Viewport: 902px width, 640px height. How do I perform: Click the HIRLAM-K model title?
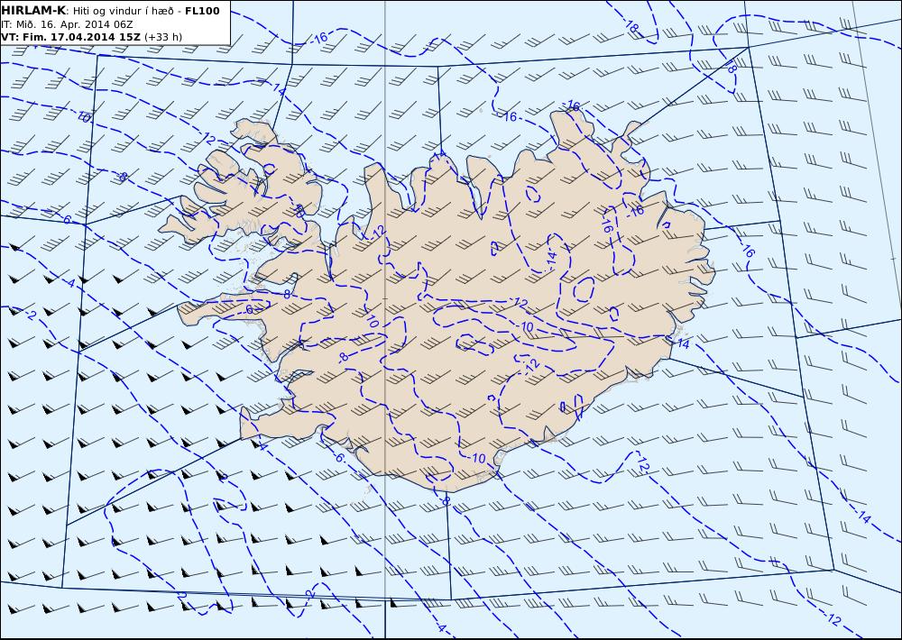(x=34, y=11)
